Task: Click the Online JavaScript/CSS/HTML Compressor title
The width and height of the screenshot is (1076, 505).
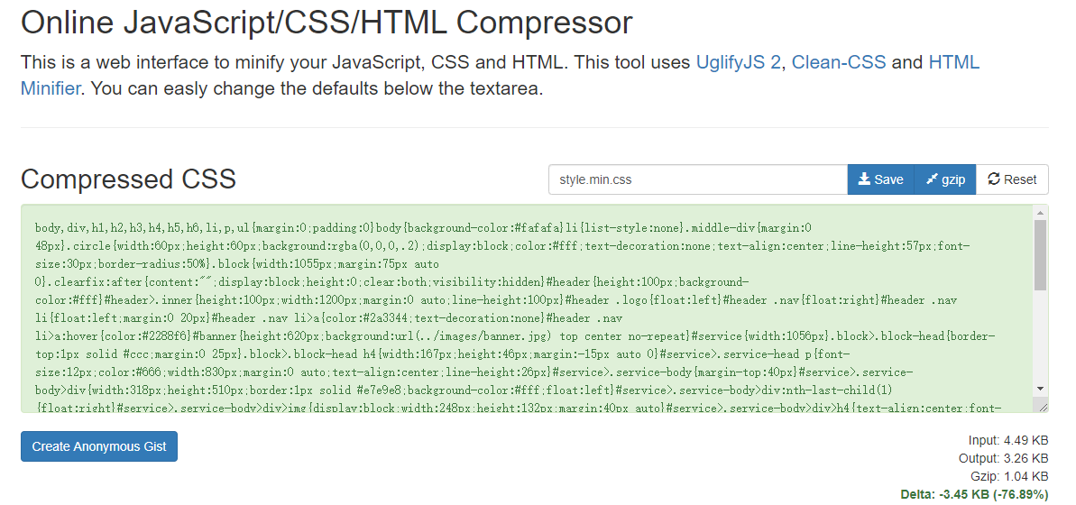Action: pyautogui.click(x=326, y=23)
